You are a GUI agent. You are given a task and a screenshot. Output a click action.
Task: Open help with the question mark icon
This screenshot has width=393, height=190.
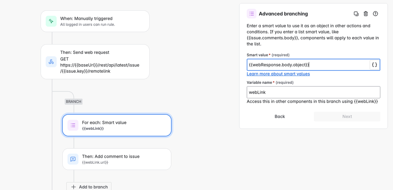coord(375,14)
